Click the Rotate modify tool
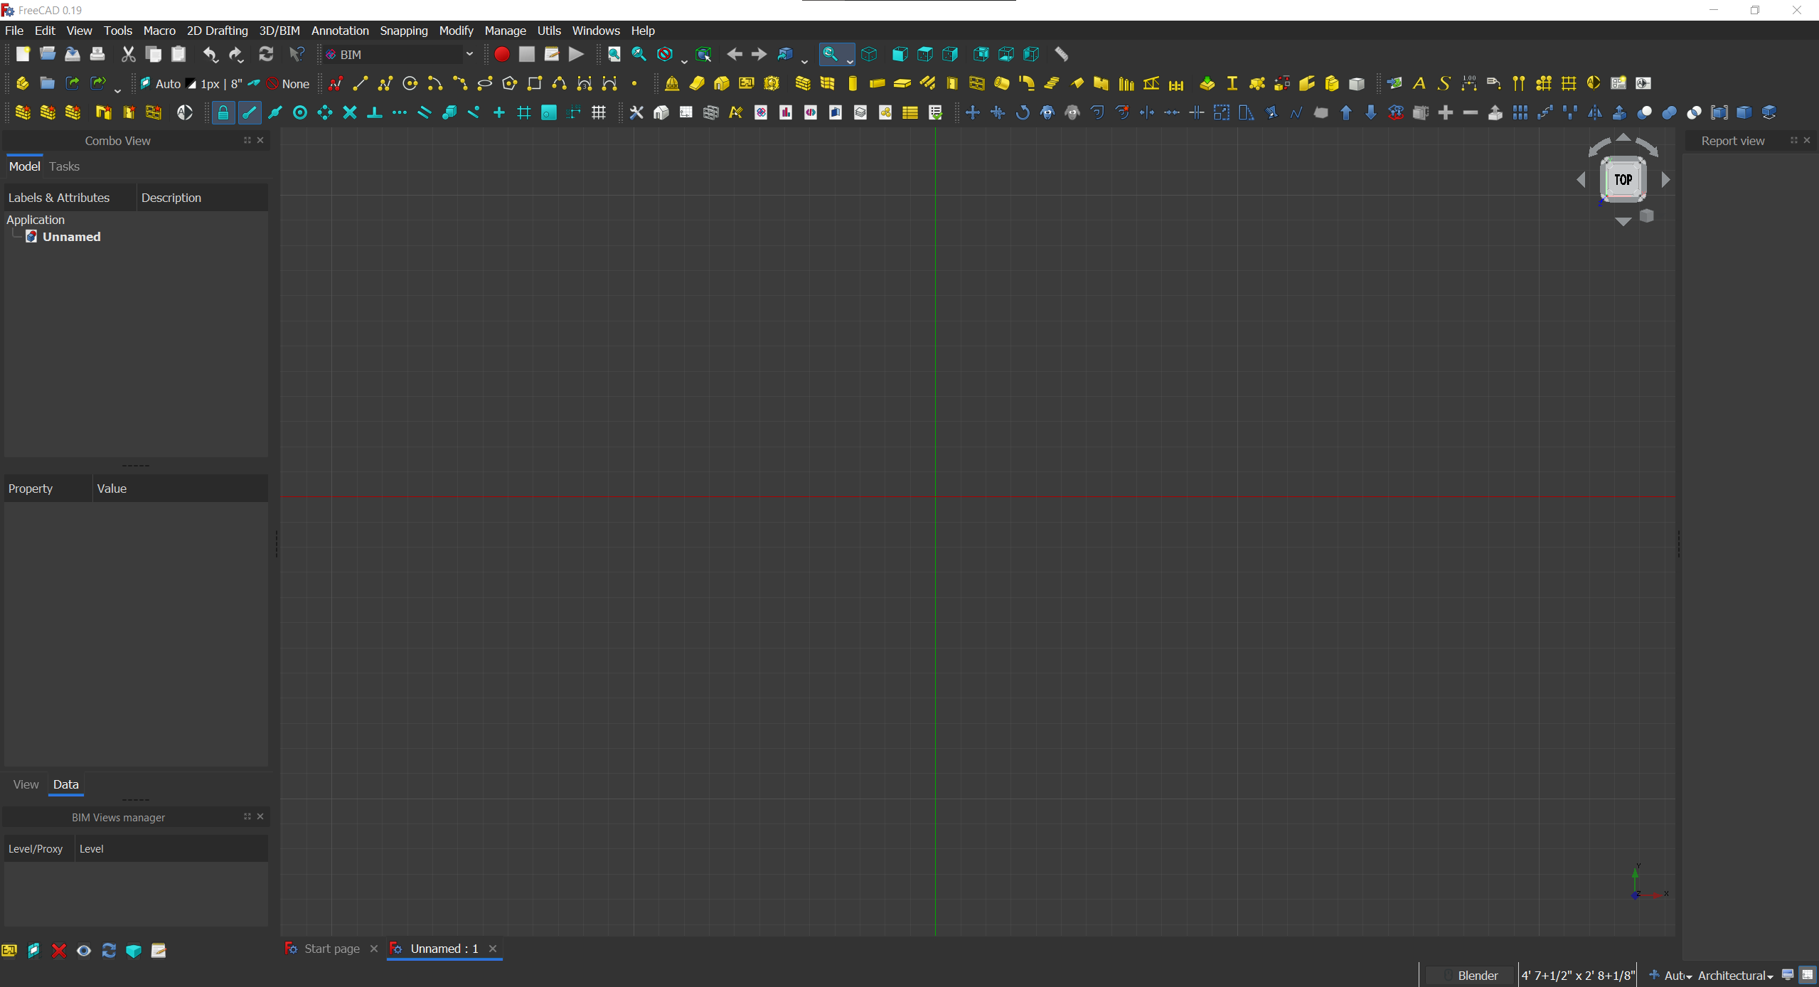The height and width of the screenshot is (987, 1819). tap(1022, 113)
